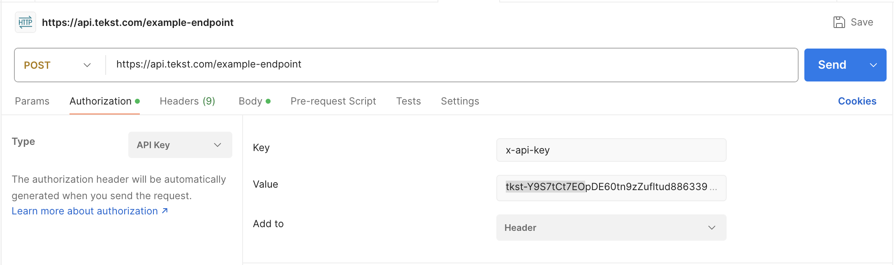Go to the Tests tab
Screen dimensions: 894x265
[x=408, y=101]
